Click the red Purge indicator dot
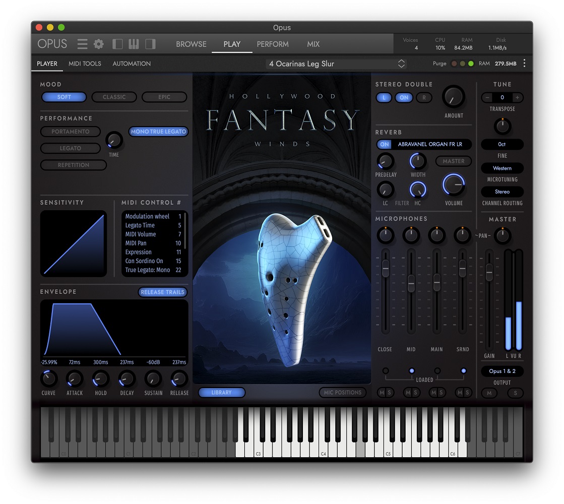Viewport: 564px width, 504px height. pos(454,64)
